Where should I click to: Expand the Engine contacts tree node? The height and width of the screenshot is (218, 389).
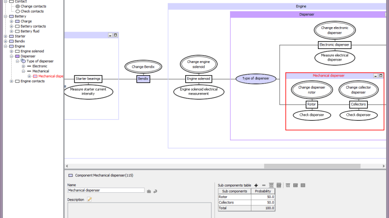point(11,81)
